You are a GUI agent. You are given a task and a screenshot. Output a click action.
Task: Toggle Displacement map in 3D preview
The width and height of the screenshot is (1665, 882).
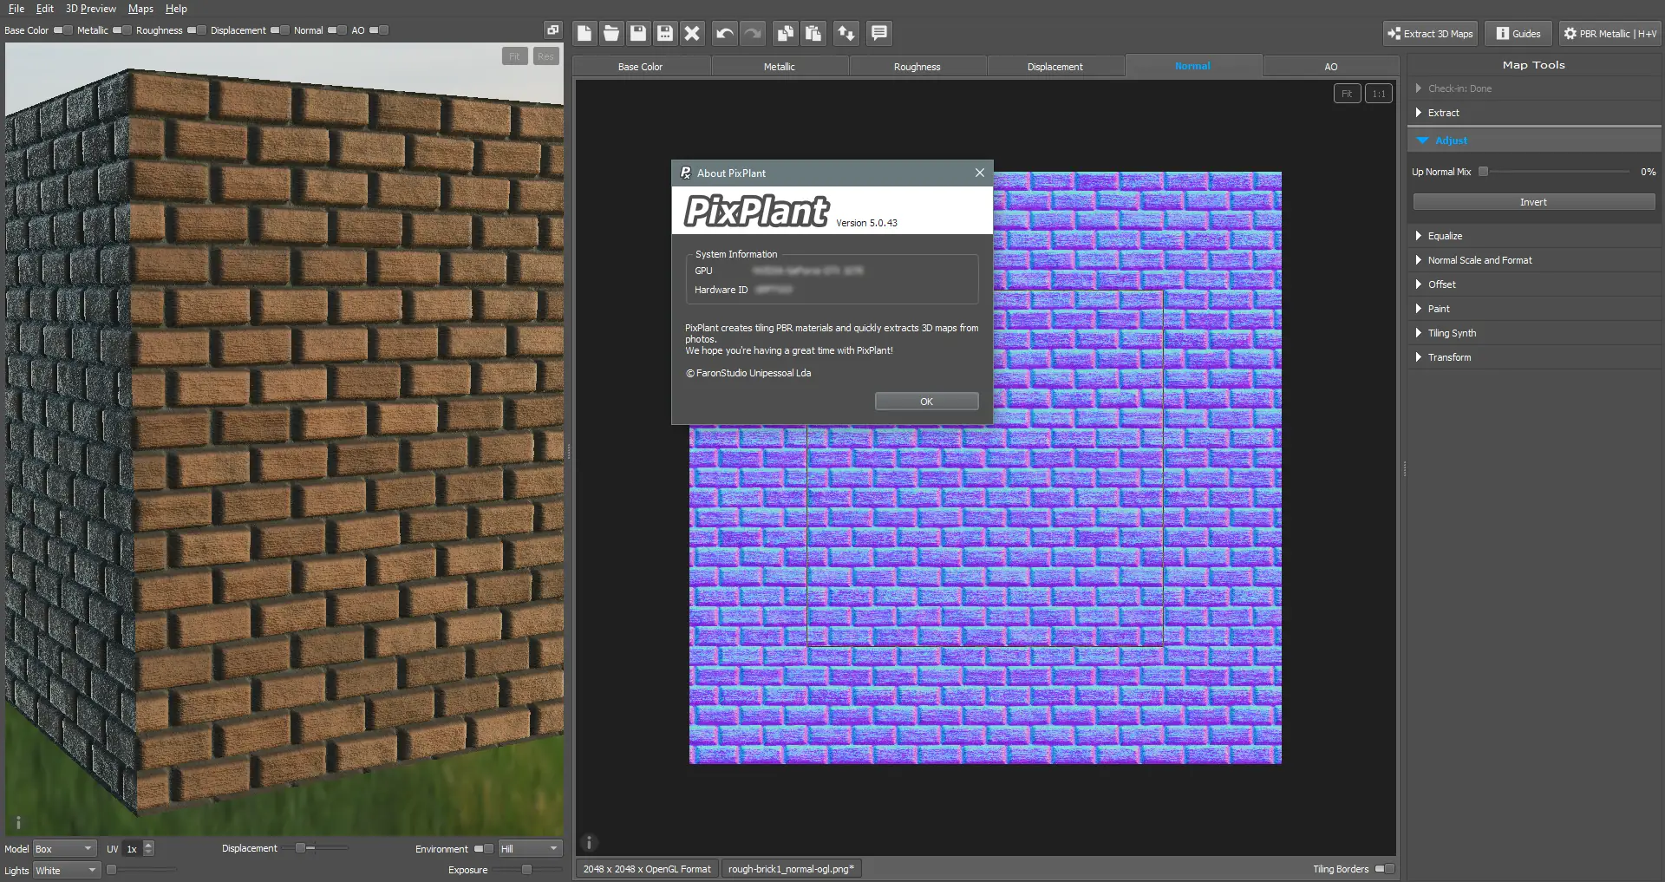pyautogui.click(x=280, y=30)
